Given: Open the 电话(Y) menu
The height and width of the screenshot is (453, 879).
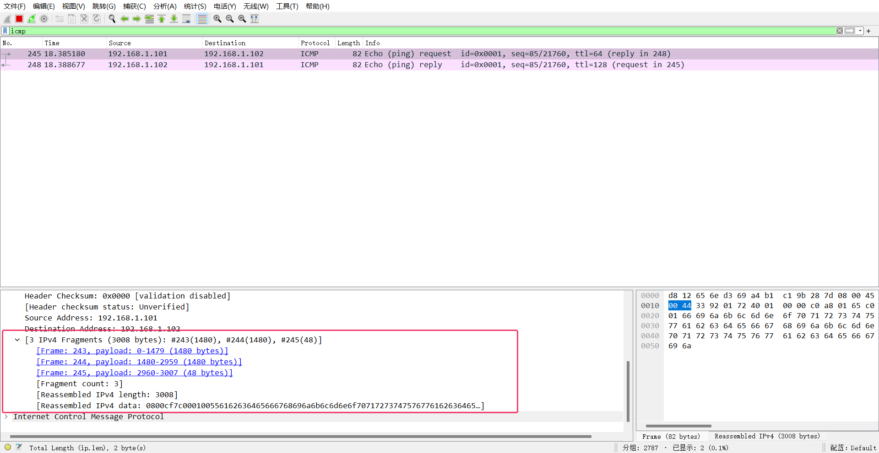Looking at the screenshot, I should 225,6.
